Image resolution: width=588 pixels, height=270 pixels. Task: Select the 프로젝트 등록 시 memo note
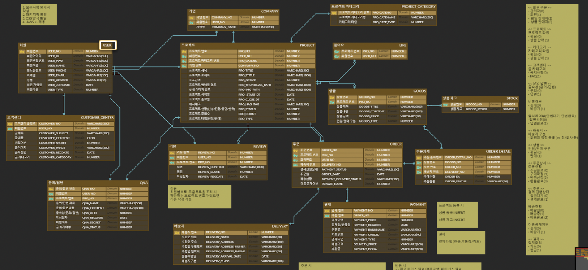coord(457,215)
